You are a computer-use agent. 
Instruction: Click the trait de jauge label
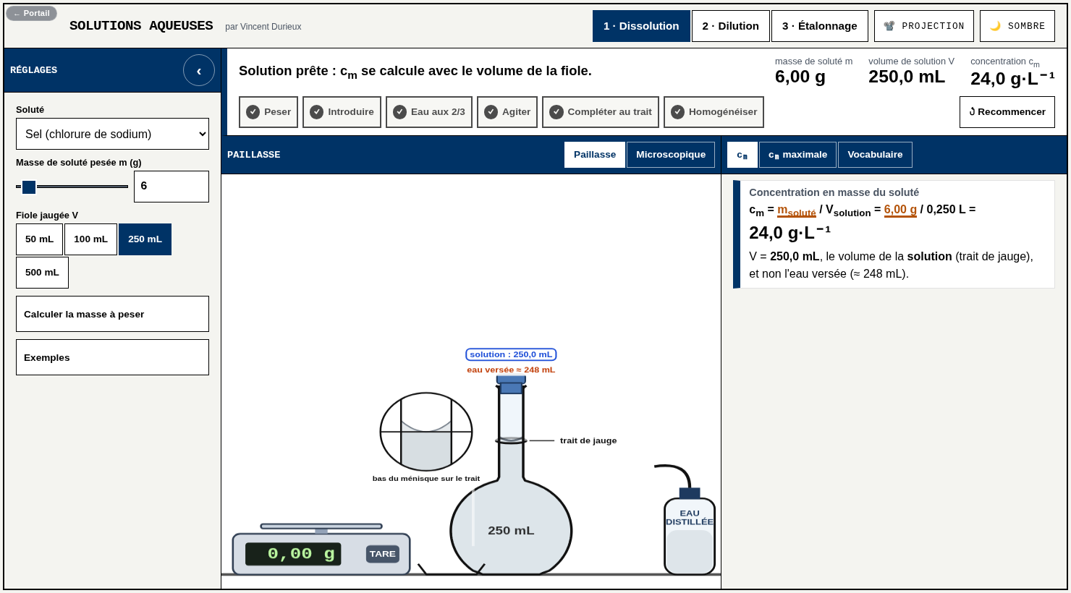pos(588,440)
